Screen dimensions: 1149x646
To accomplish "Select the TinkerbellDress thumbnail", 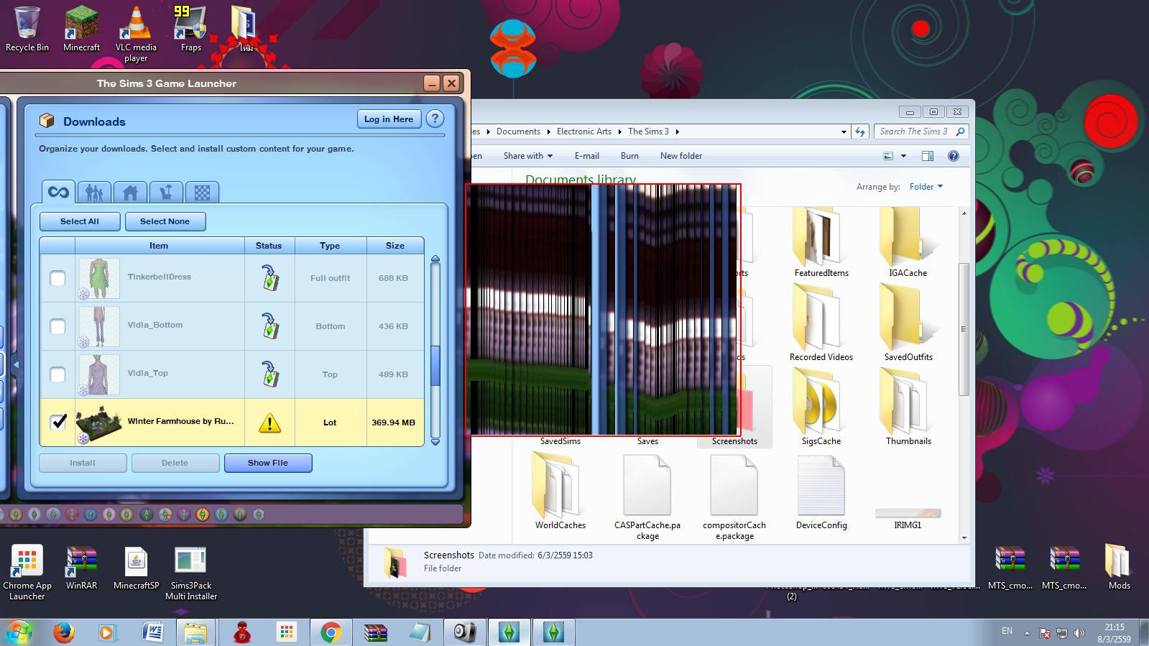I will tap(98, 278).
